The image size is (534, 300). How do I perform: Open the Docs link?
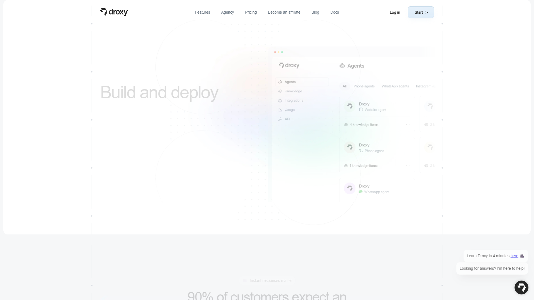(x=335, y=12)
